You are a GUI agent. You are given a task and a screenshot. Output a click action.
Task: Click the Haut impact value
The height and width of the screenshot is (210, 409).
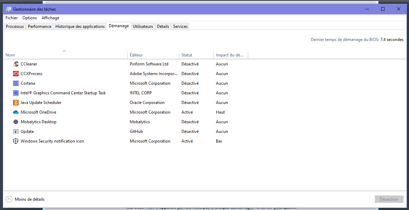coord(220,112)
